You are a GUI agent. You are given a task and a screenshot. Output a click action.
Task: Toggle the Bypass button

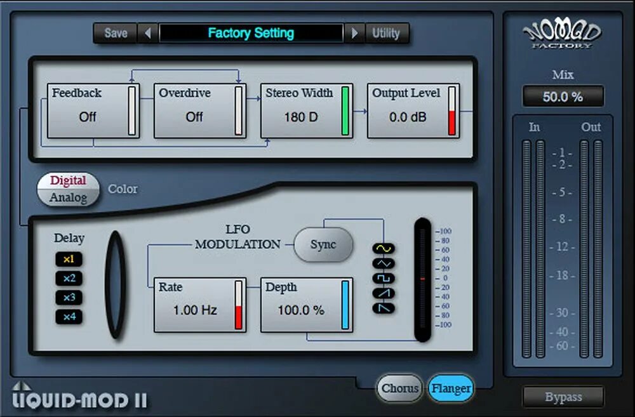(563, 397)
